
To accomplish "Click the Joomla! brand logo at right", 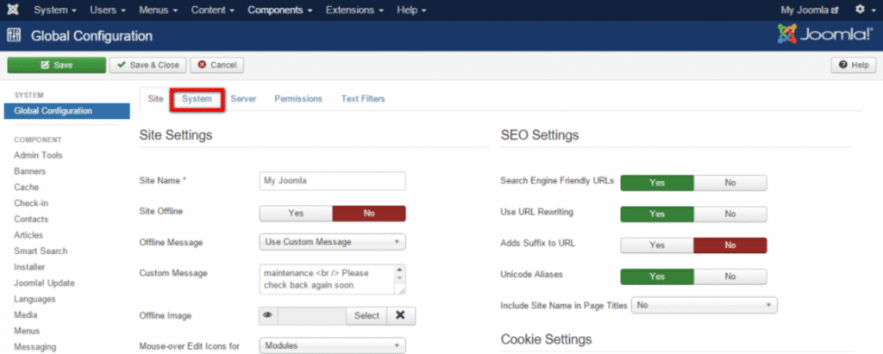I will pos(822,35).
